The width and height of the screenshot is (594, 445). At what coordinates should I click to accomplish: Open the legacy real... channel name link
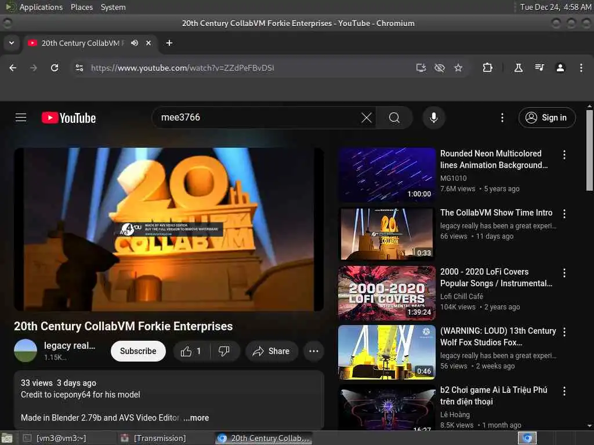pyautogui.click(x=70, y=345)
